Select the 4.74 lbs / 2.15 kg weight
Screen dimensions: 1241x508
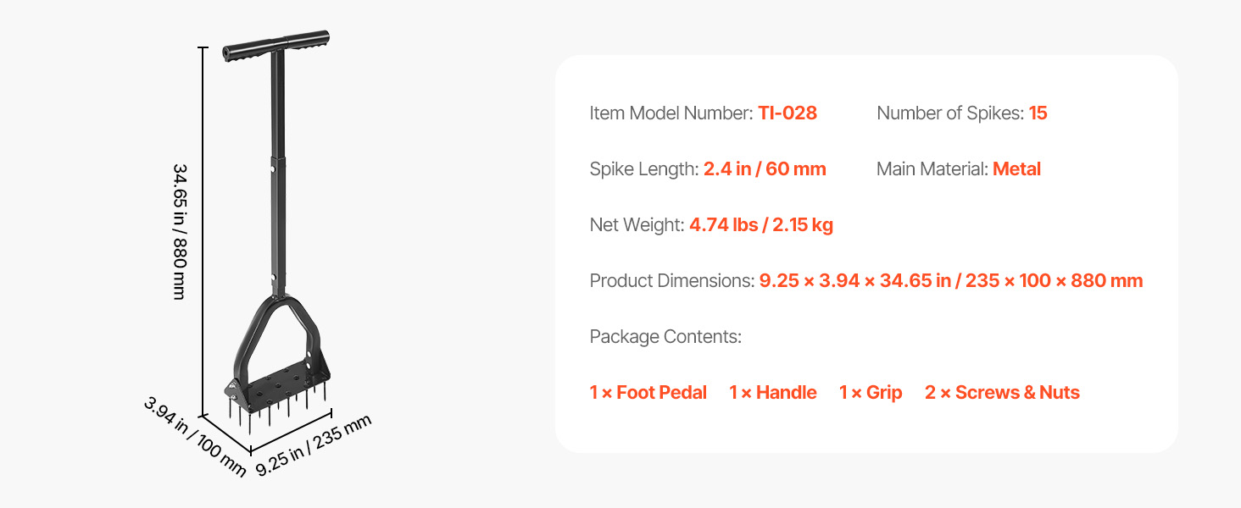(761, 225)
